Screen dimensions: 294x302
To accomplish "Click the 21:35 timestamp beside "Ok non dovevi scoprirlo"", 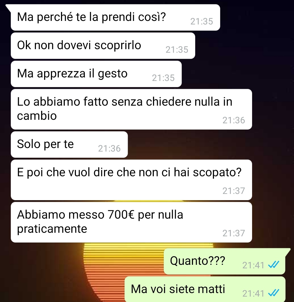I will 177,50.
